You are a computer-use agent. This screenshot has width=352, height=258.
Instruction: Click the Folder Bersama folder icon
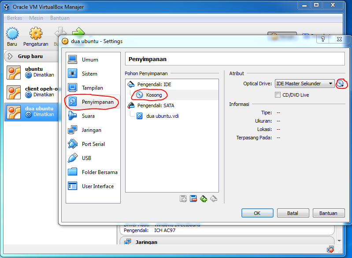pyautogui.click(x=73, y=172)
